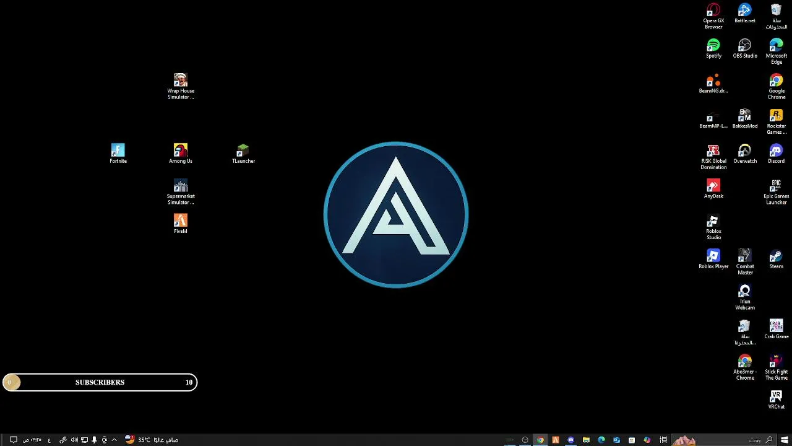The height and width of the screenshot is (446, 792).
Task: Switch to Edge on the taskbar
Action: [601, 440]
